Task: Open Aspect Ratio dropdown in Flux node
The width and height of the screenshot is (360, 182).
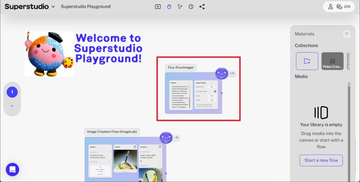Action: pos(212,86)
